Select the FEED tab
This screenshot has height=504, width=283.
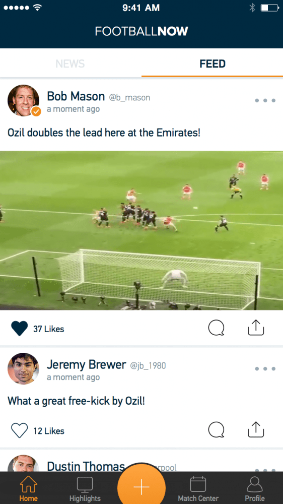pos(213,64)
